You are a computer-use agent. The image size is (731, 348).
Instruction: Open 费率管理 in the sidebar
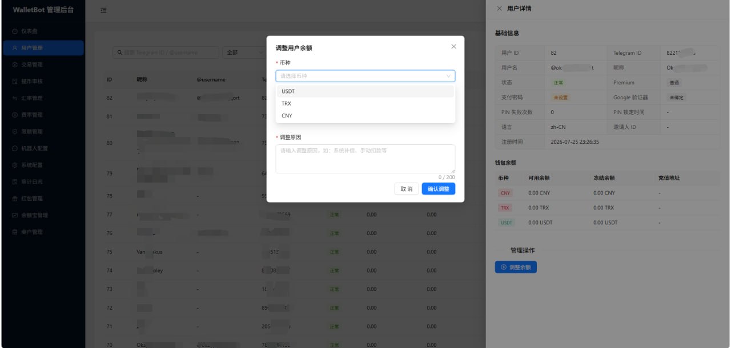43,115
